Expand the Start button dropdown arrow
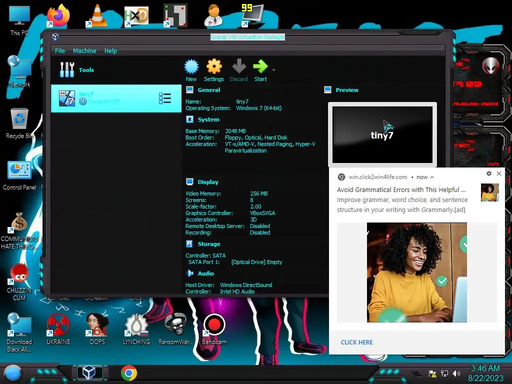 273,70
